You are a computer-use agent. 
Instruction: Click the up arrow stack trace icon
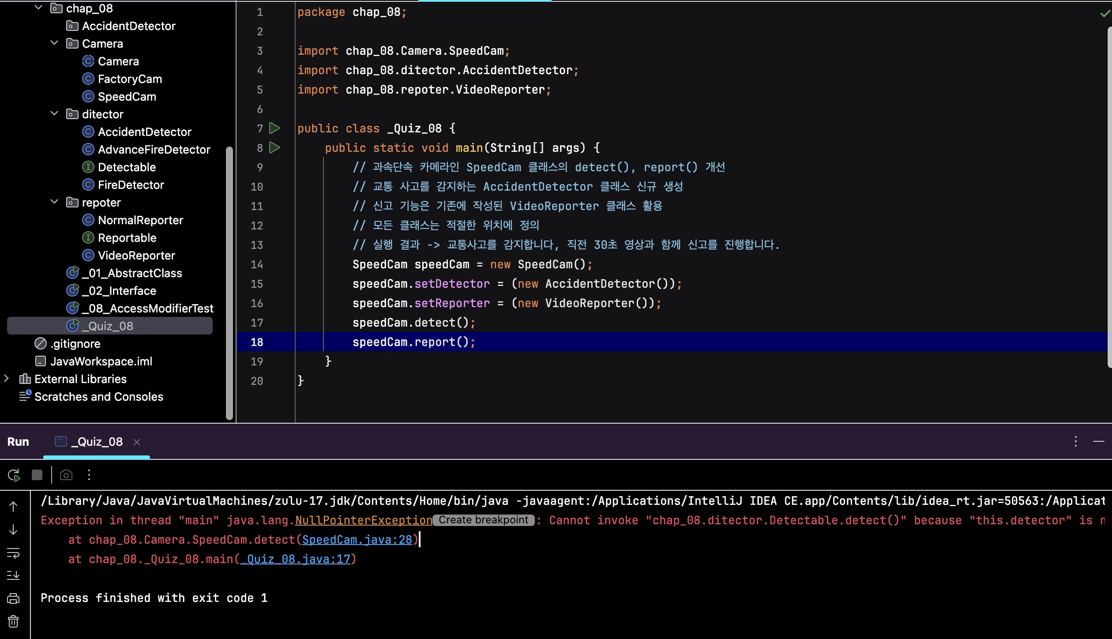(13, 507)
